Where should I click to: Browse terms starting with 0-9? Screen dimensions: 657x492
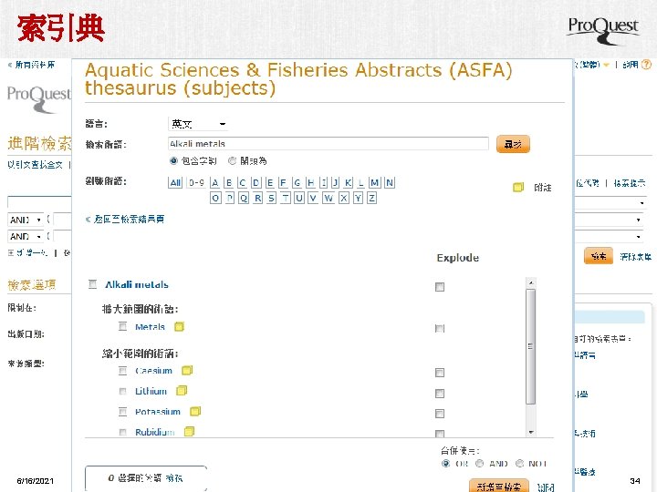point(196,182)
